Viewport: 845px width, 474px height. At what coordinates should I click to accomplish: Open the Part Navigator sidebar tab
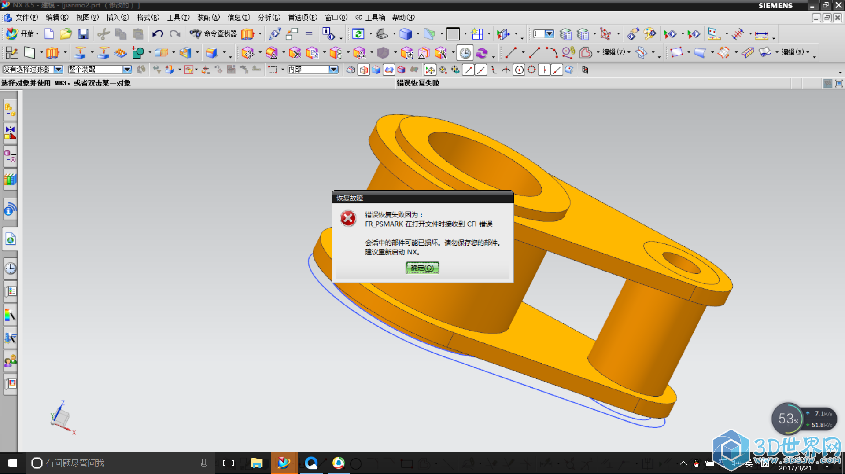[10, 156]
